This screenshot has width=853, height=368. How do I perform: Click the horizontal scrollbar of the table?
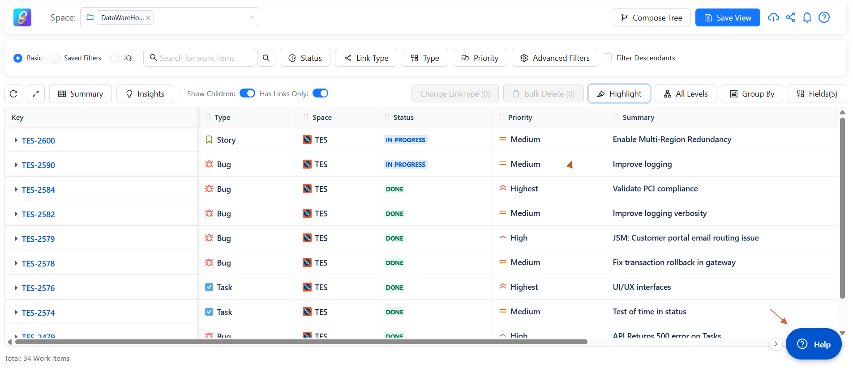click(x=301, y=342)
